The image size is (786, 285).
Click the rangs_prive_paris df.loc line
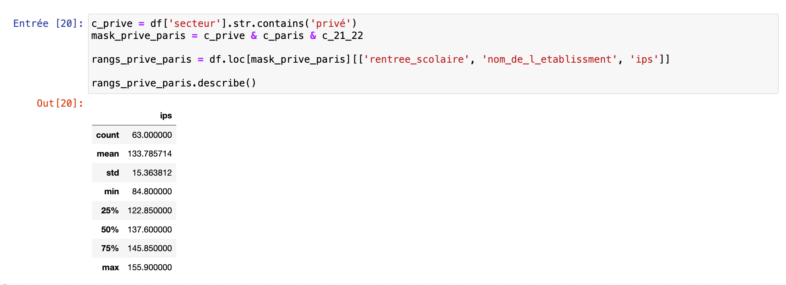pos(381,60)
